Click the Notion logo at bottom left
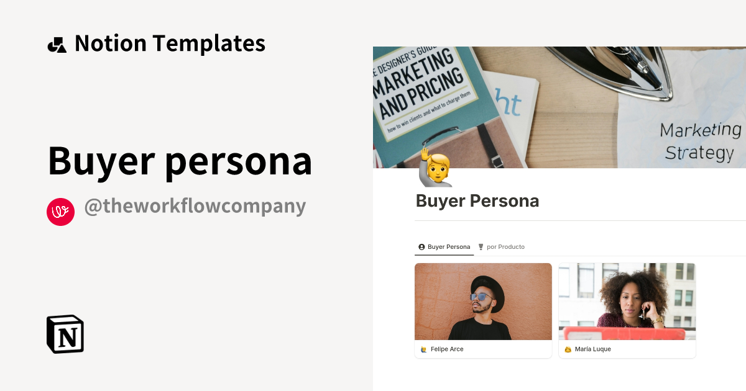 point(64,335)
